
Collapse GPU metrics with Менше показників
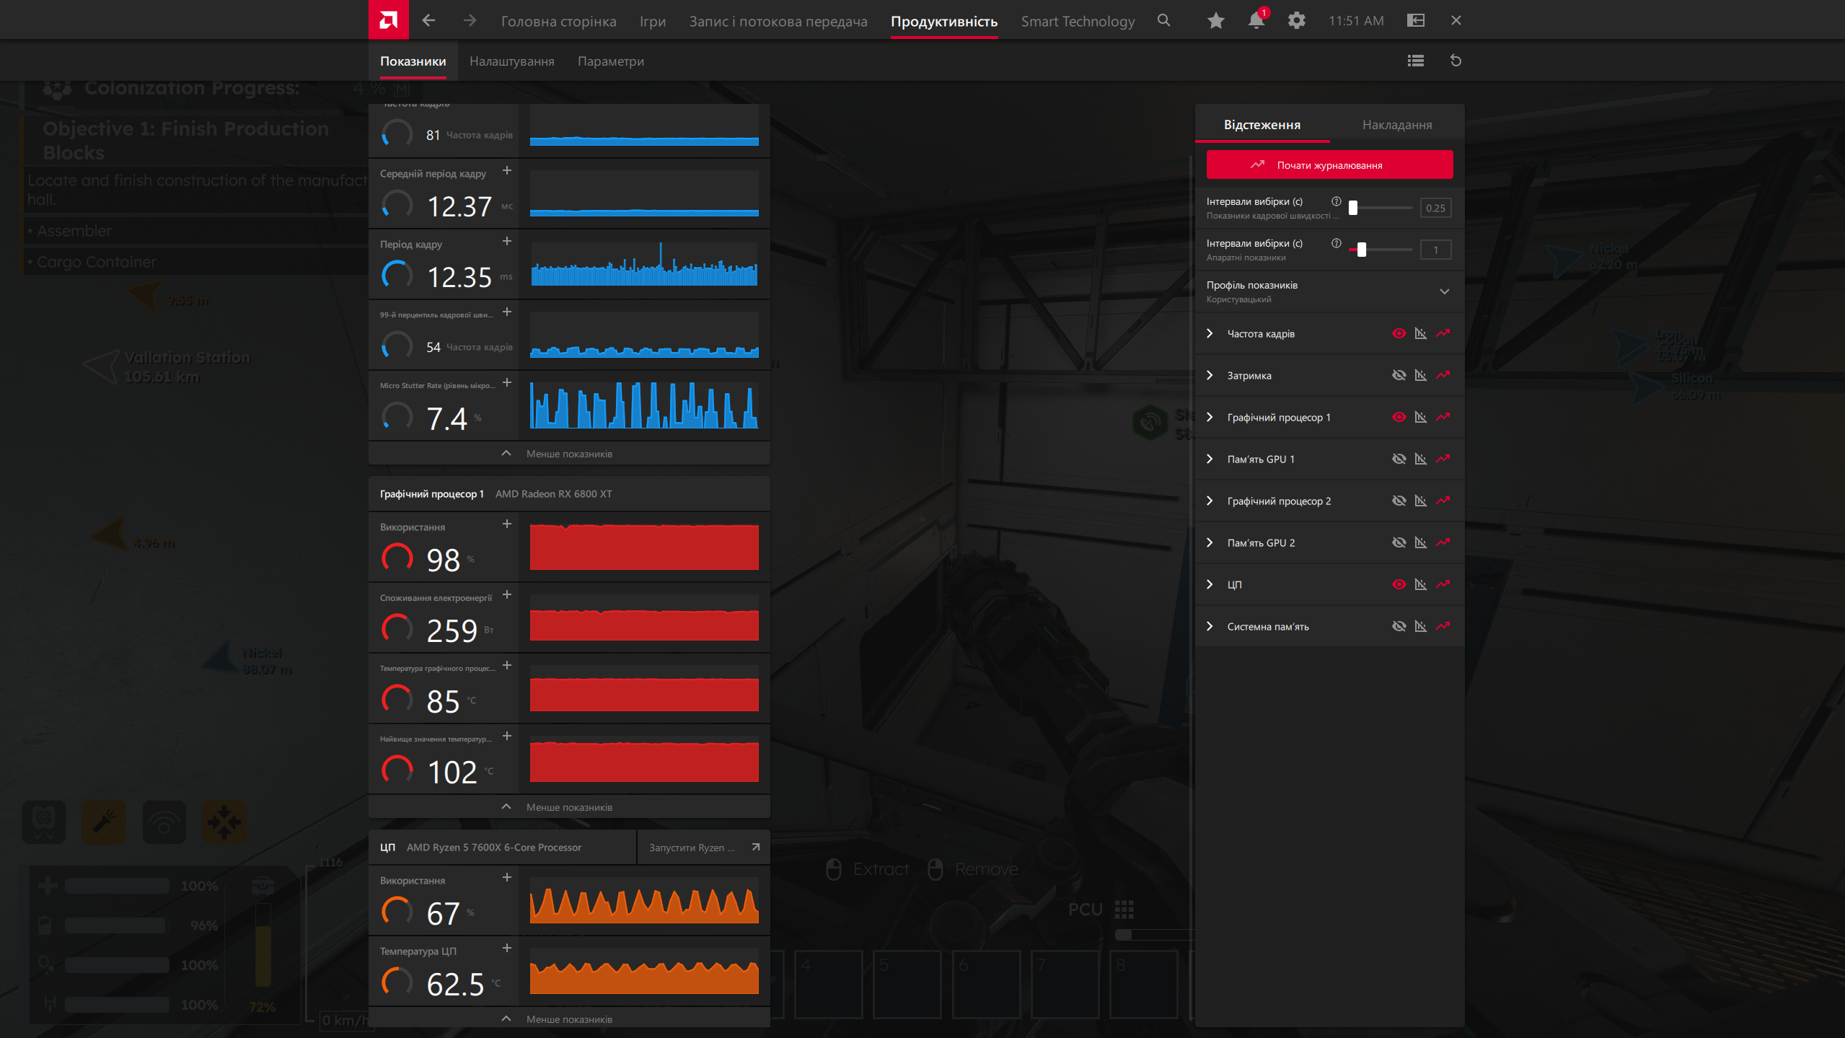click(568, 806)
